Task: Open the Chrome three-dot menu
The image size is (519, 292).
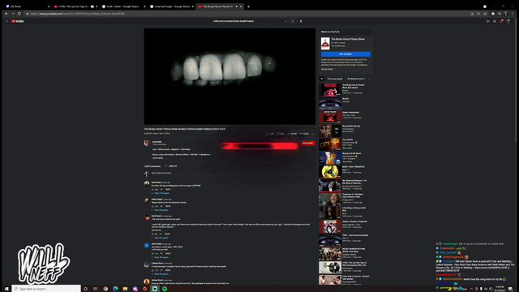Action: click(513, 14)
